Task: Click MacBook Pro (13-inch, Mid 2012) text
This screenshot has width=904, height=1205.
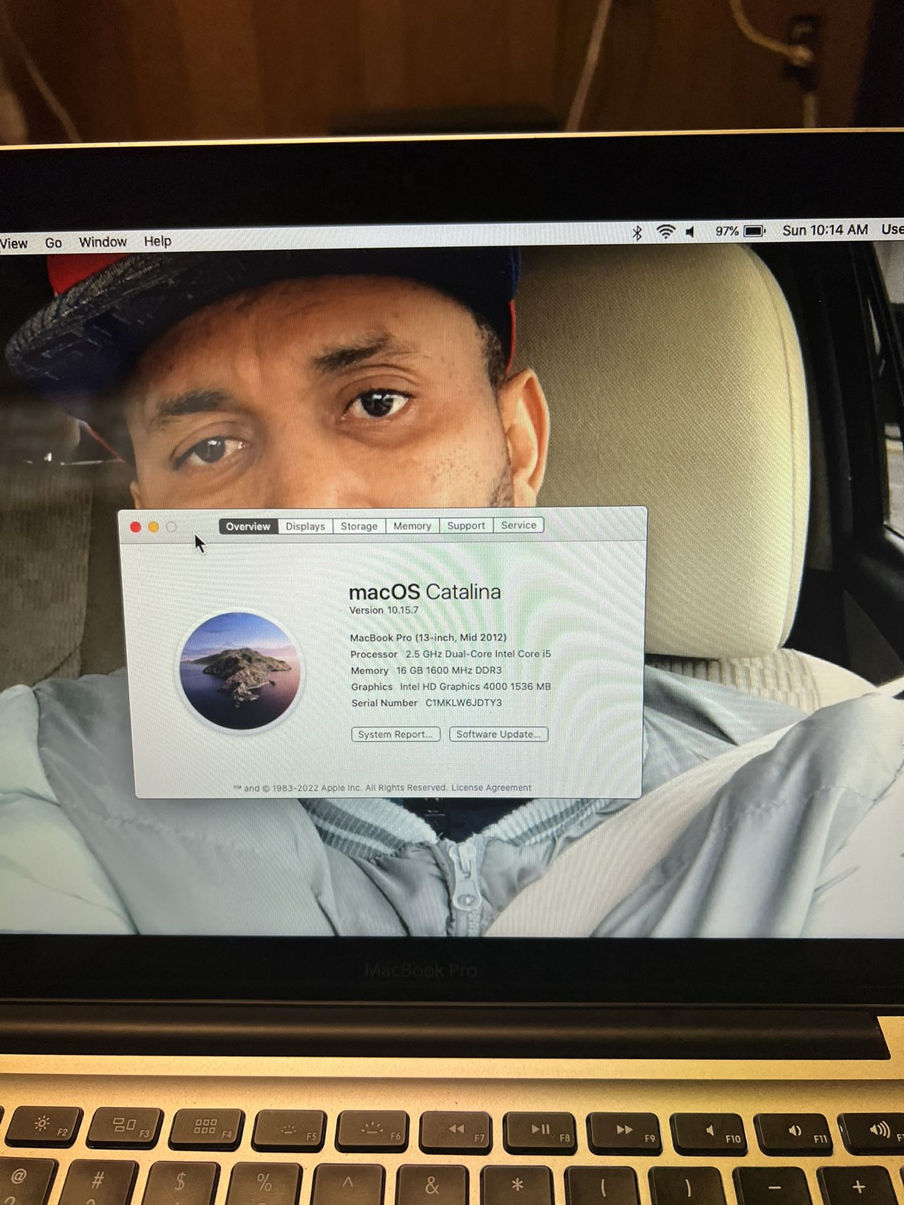Action: pyautogui.click(x=428, y=638)
